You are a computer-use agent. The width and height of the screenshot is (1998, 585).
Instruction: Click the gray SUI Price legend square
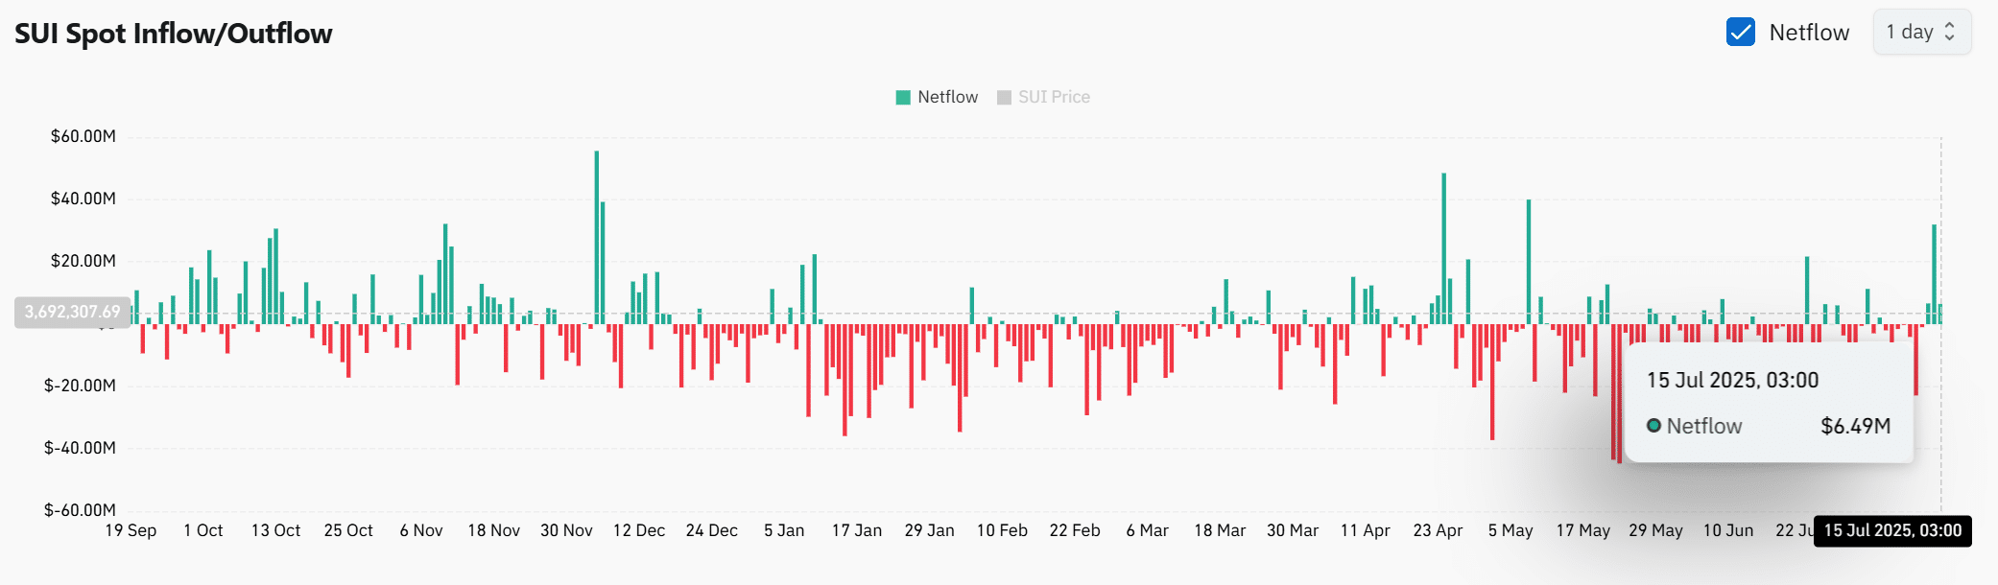click(1004, 97)
